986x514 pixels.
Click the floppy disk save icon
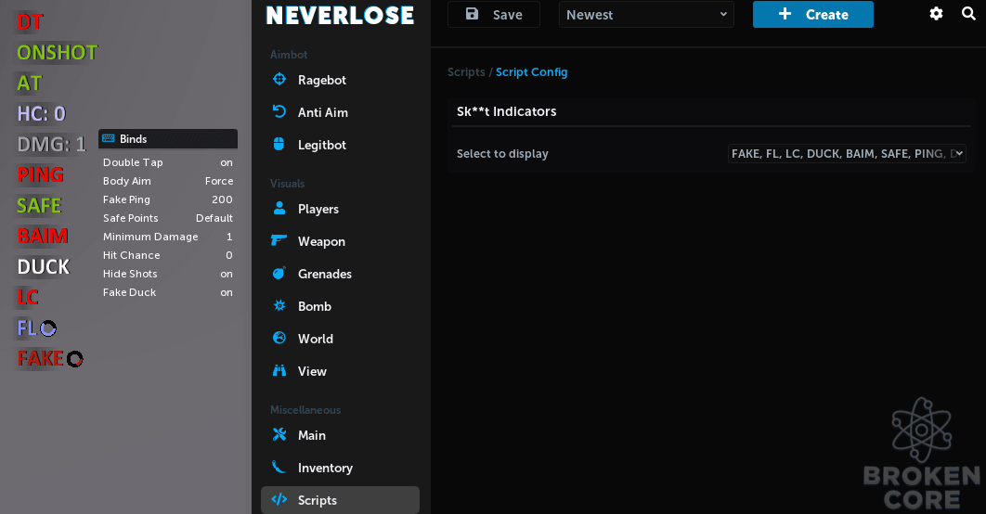point(473,14)
